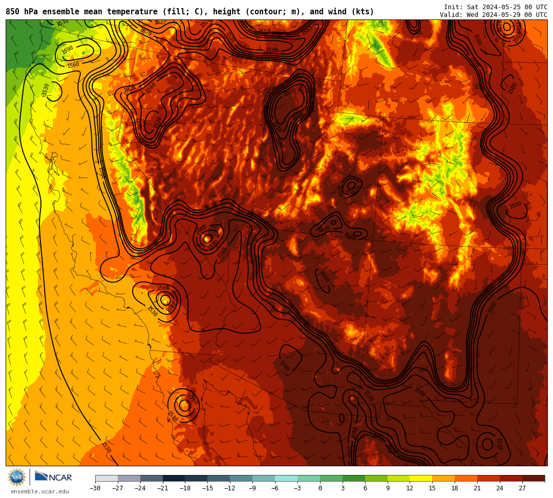Pick the gray -27 to -24 colorbar swatch

pos(129,478)
